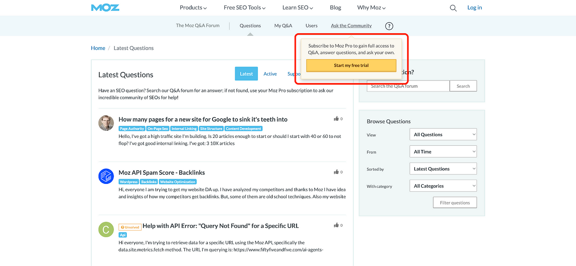The width and height of the screenshot is (576, 266).
Task: Open the With category dropdown
Action: [x=443, y=186]
